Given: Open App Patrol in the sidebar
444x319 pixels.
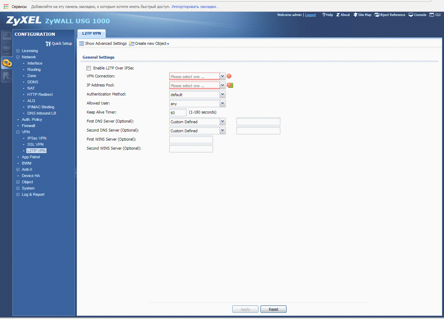Looking at the screenshot, I should click(31, 157).
